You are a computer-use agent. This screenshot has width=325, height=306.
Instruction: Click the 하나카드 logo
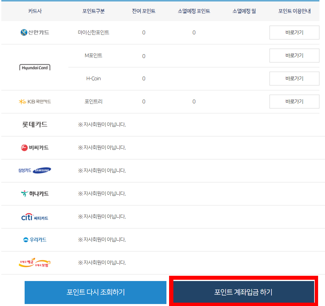pyautogui.click(x=35, y=194)
